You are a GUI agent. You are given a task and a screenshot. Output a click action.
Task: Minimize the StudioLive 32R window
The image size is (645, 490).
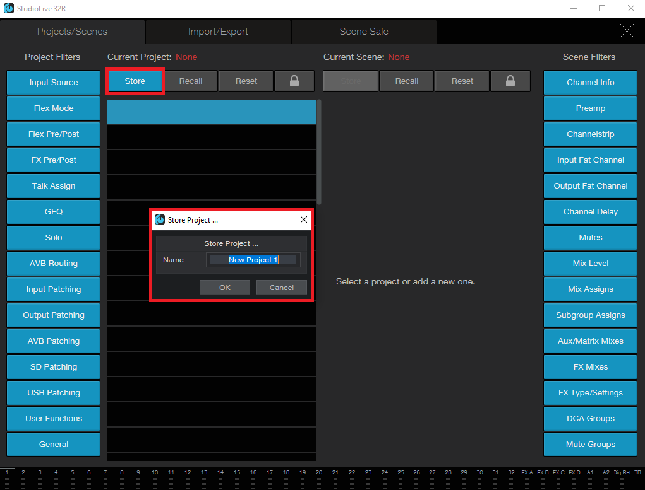click(574, 8)
